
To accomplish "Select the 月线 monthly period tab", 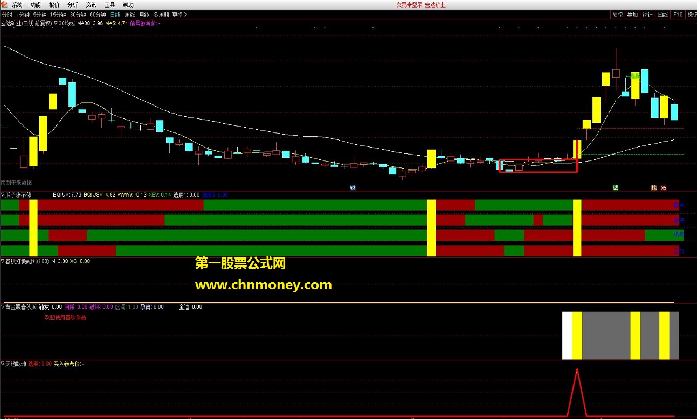I will click(x=144, y=15).
